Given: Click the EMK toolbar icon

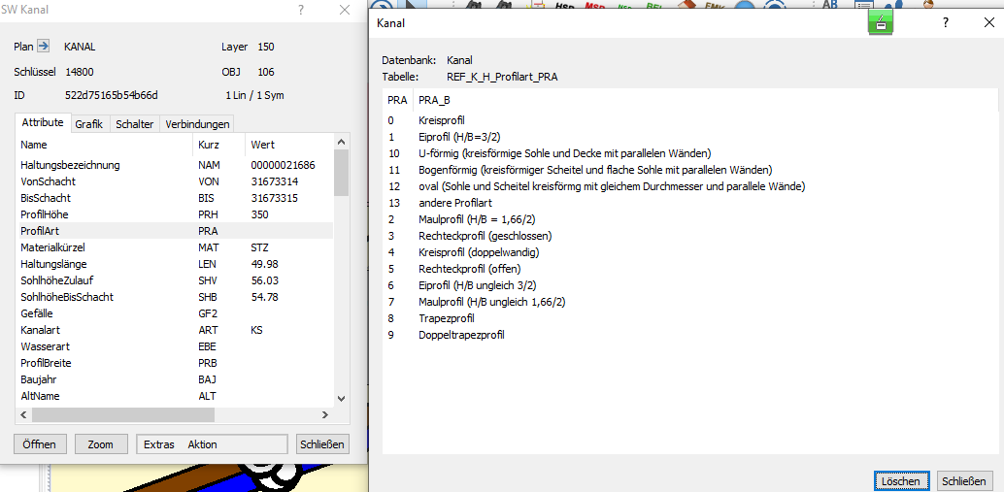Looking at the screenshot, I should [x=716, y=6].
